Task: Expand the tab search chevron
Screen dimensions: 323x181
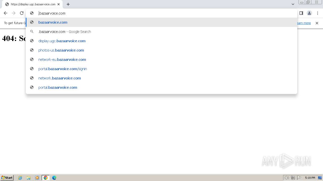Action: (293, 4)
